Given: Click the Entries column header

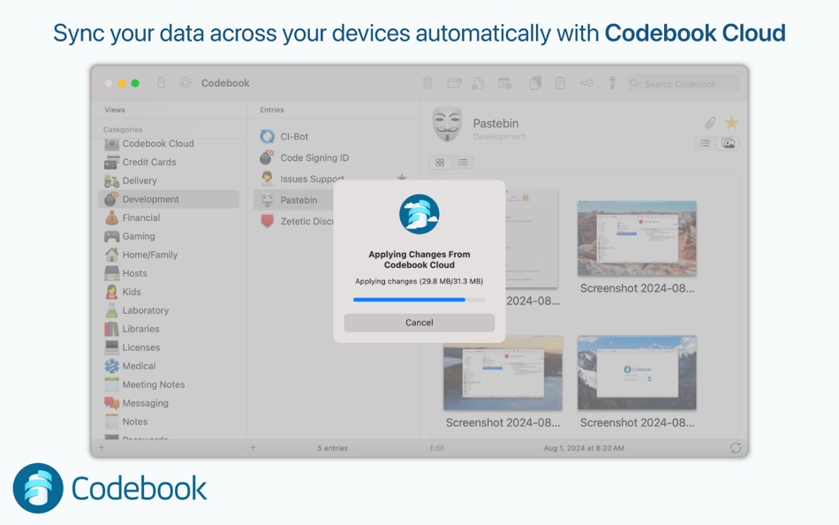Looking at the screenshot, I should point(272,110).
